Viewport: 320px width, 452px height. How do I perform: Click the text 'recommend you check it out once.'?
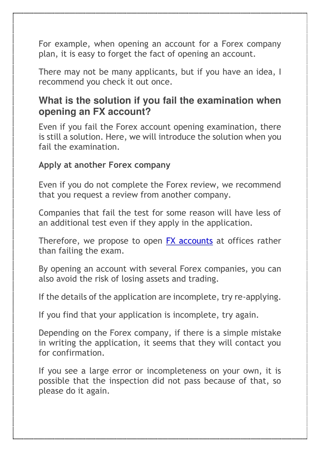point(106,82)
